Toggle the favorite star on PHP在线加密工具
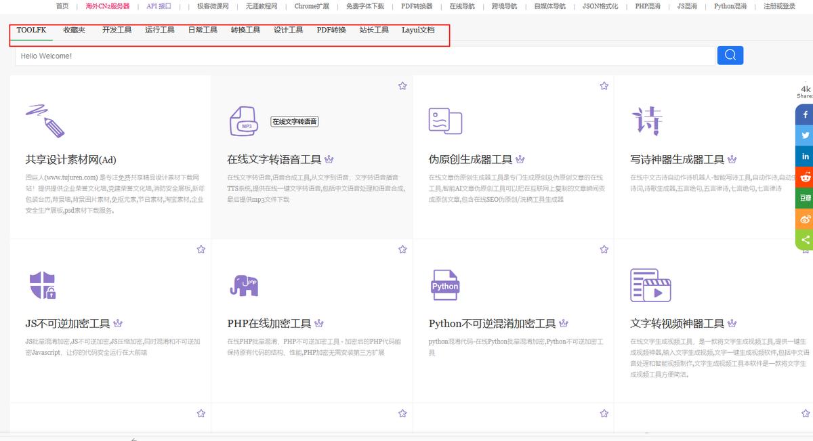This screenshot has height=441, width=813. [x=402, y=249]
